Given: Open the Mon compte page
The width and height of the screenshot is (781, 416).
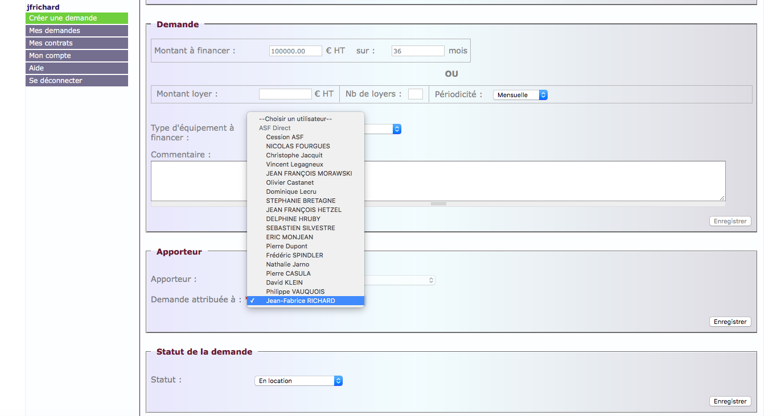Looking at the screenshot, I should 76,56.
